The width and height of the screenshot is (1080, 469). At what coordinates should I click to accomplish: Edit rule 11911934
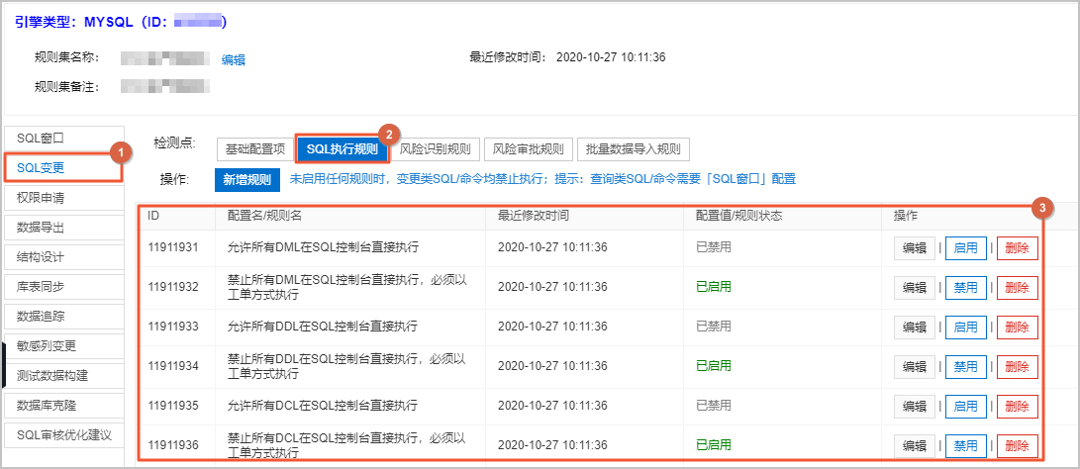click(915, 366)
